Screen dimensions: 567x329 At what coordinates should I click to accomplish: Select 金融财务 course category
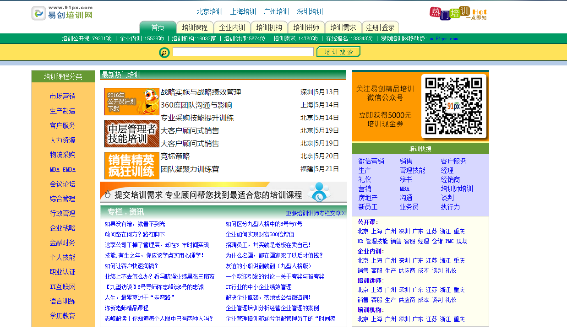(63, 243)
